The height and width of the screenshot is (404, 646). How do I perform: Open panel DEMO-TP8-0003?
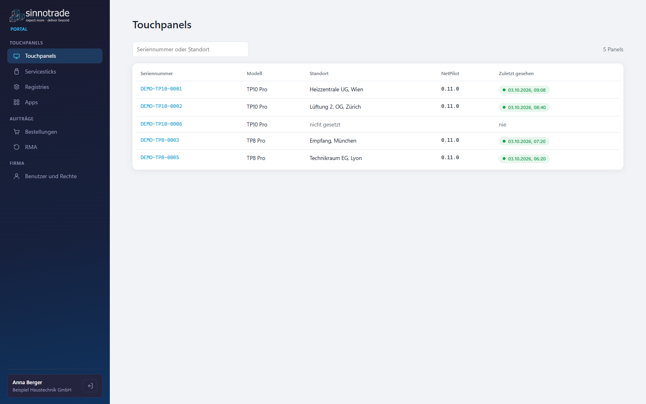160,140
